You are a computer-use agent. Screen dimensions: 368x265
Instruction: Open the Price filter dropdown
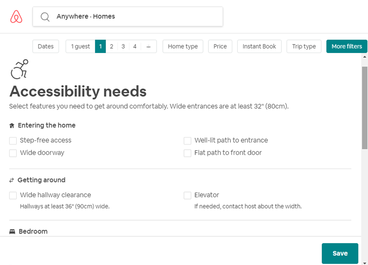[220, 46]
